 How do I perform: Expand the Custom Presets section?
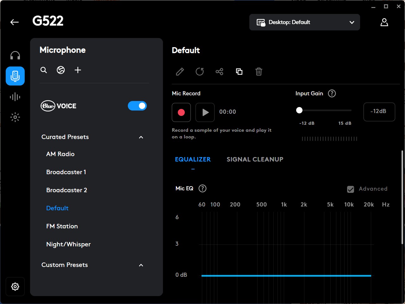141,265
